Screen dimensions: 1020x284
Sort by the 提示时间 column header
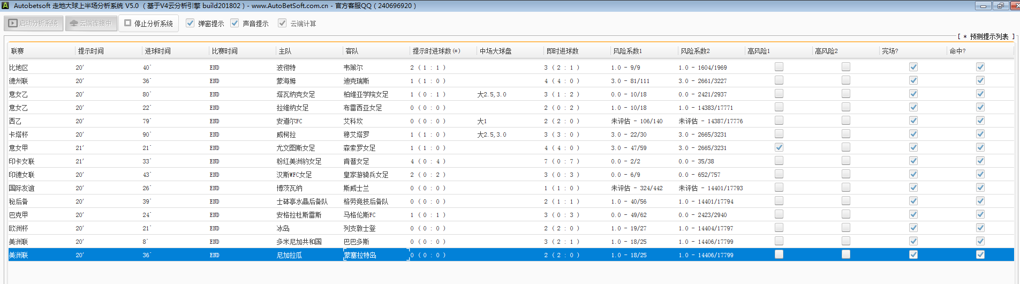(x=91, y=51)
